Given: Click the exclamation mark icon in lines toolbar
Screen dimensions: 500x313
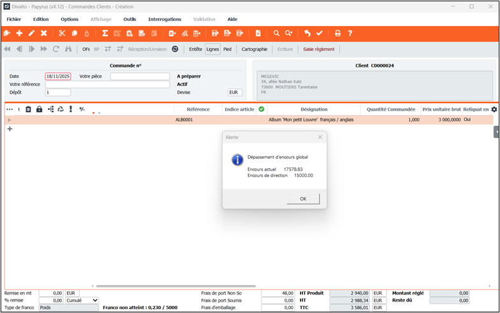Looking at the screenshot, I should point(71,109).
